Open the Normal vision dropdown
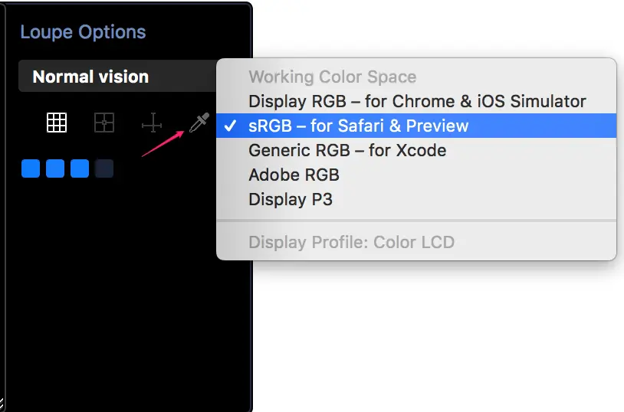The width and height of the screenshot is (624, 412). coord(115,77)
